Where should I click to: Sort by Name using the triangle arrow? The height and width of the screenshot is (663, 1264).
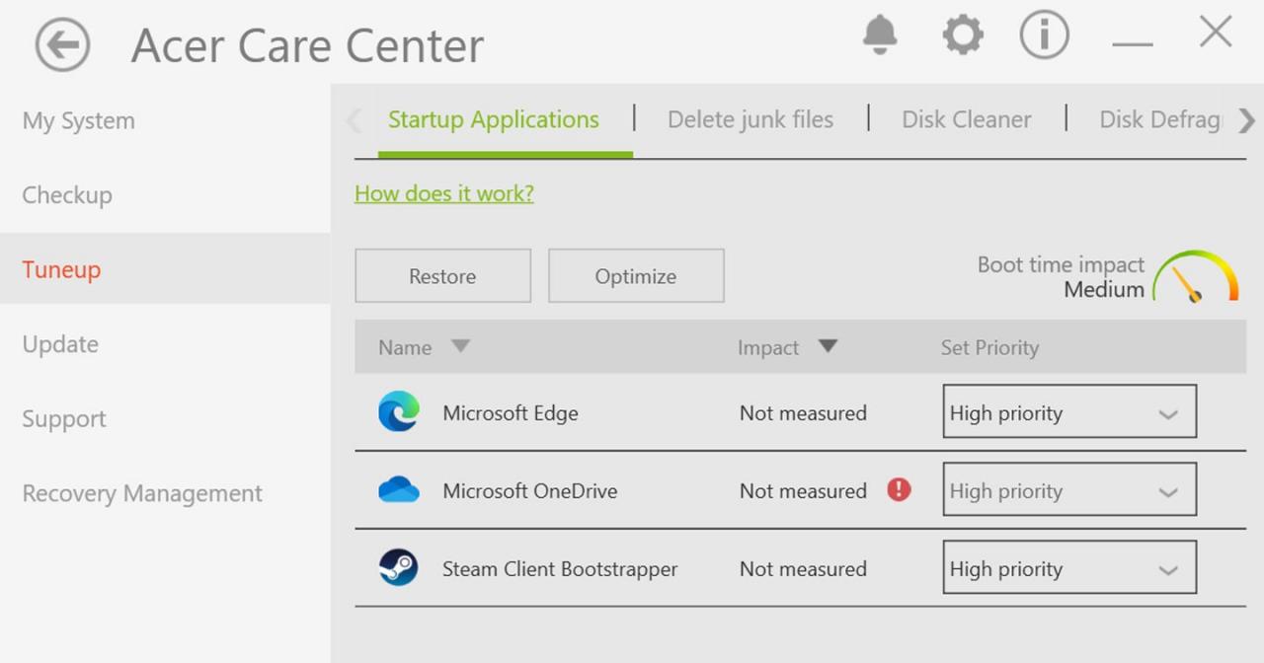(x=460, y=345)
